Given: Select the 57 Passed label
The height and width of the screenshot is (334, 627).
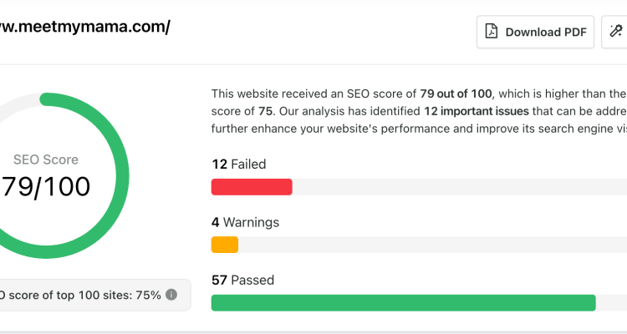Looking at the screenshot, I should click(x=242, y=280).
